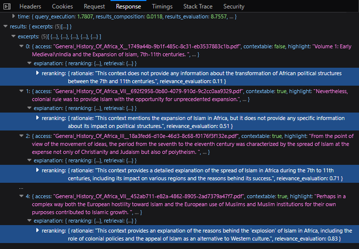The image size is (359, 249).
Task: Expand reranking with relevance_evaluation 0.83
Action: 37,231
